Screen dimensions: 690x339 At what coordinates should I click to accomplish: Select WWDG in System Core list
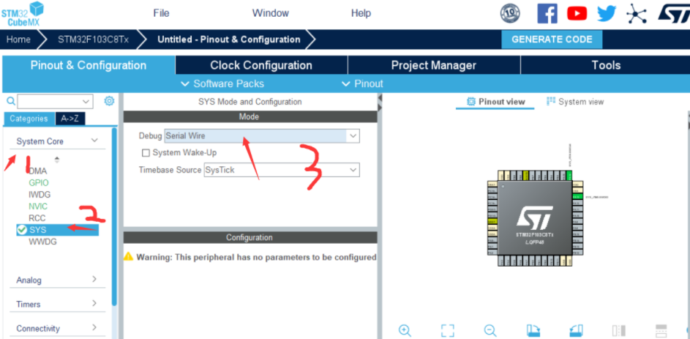[x=42, y=242]
